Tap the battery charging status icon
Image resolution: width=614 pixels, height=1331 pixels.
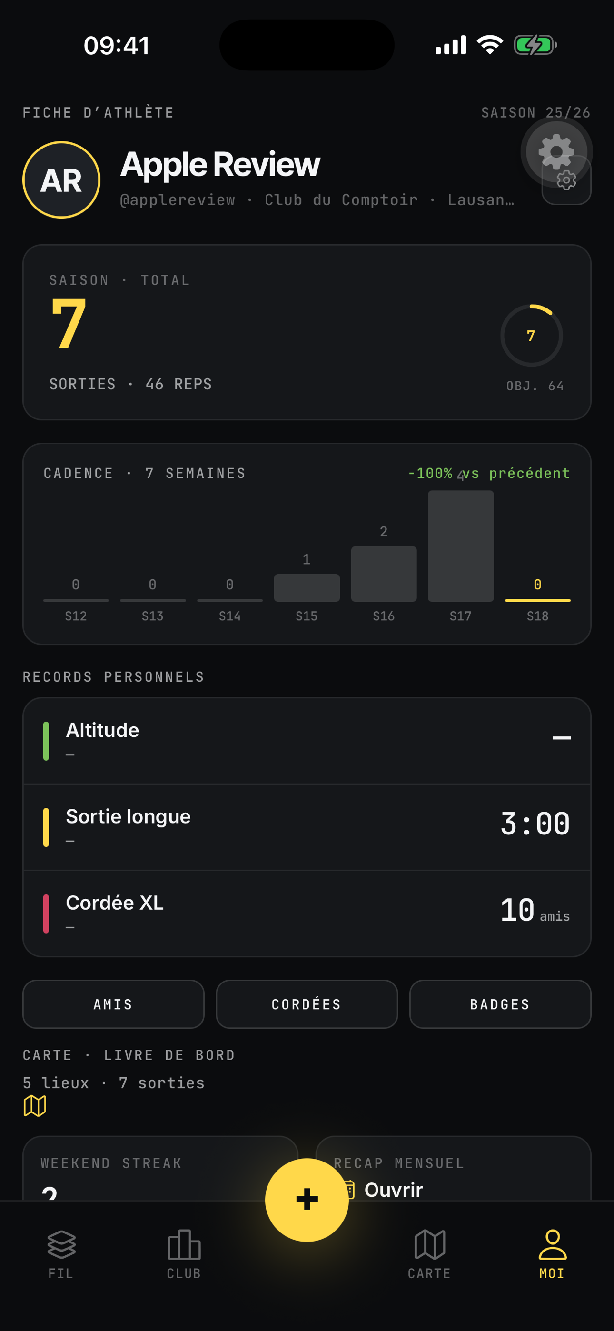(x=535, y=45)
